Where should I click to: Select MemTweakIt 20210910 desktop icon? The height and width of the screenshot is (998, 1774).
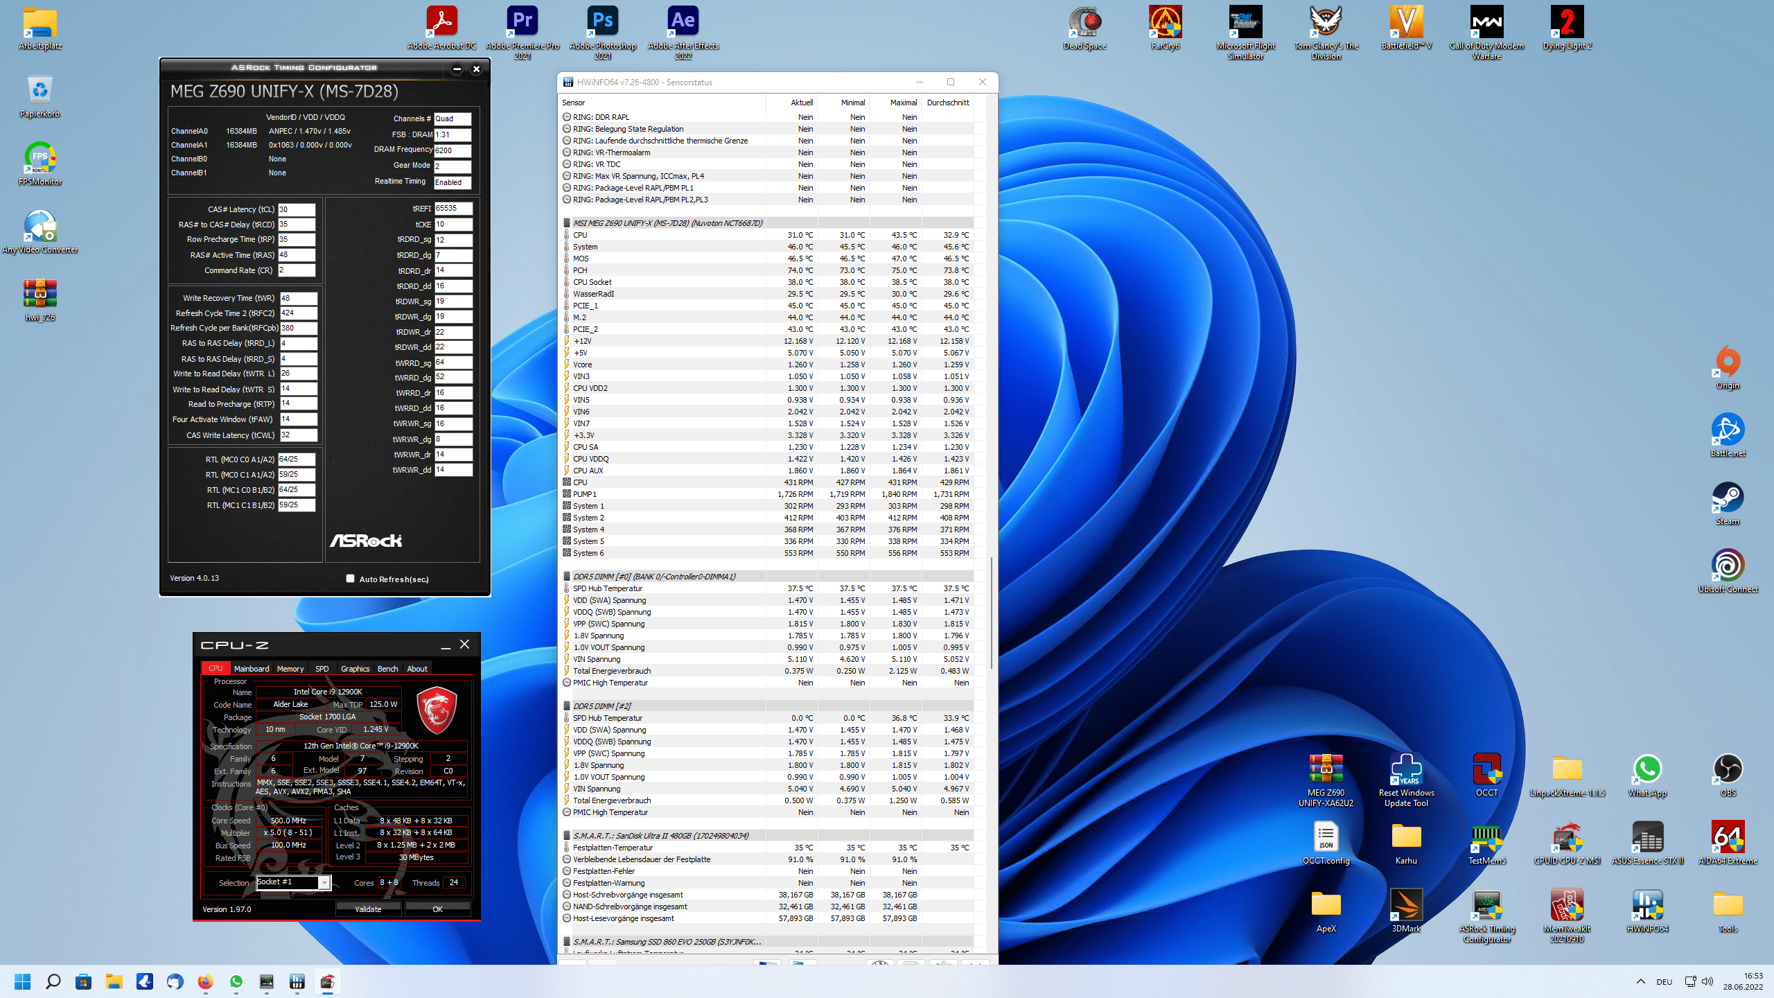click(x=1567, y=915)
